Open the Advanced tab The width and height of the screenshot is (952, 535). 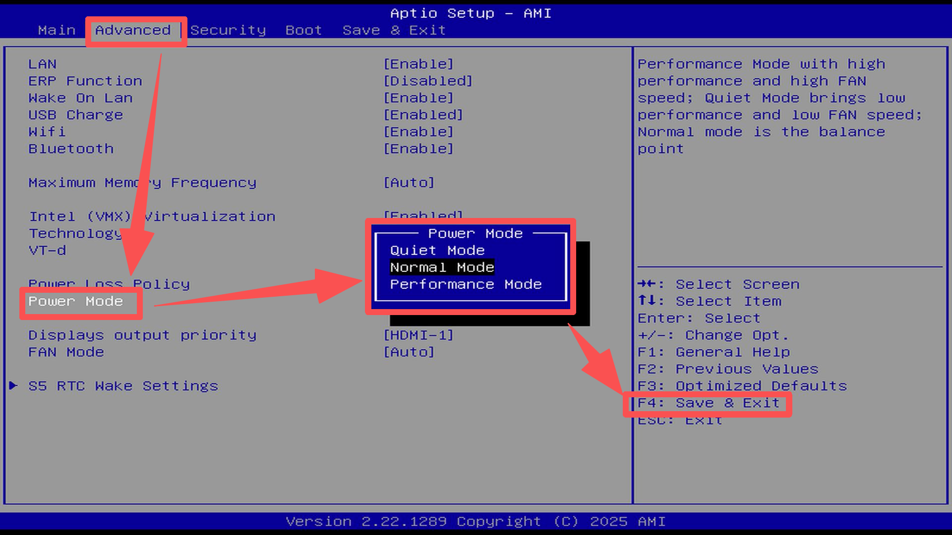click(x=133, y=30)
